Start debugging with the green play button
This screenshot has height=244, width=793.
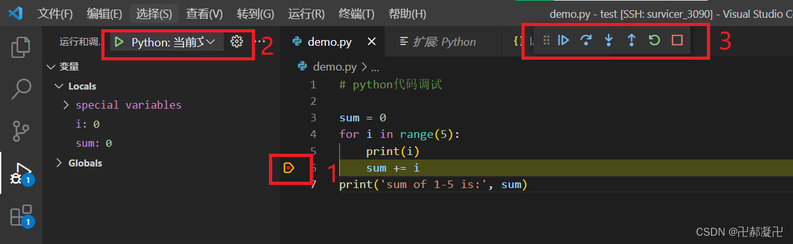(119, 42)
